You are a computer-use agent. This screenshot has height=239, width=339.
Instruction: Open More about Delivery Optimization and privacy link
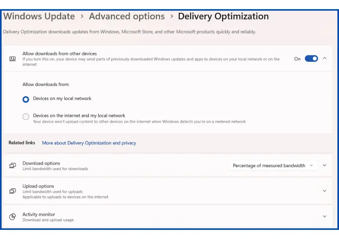click(x=89, y=143)
